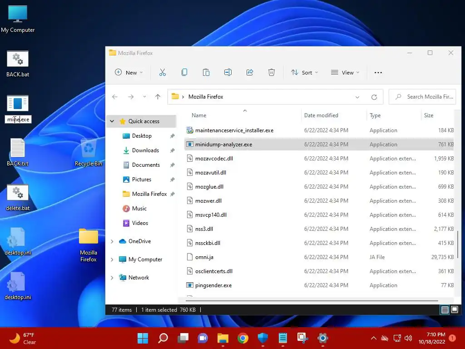Expand My Computer in navigation pane

click(x=112, y=259)
